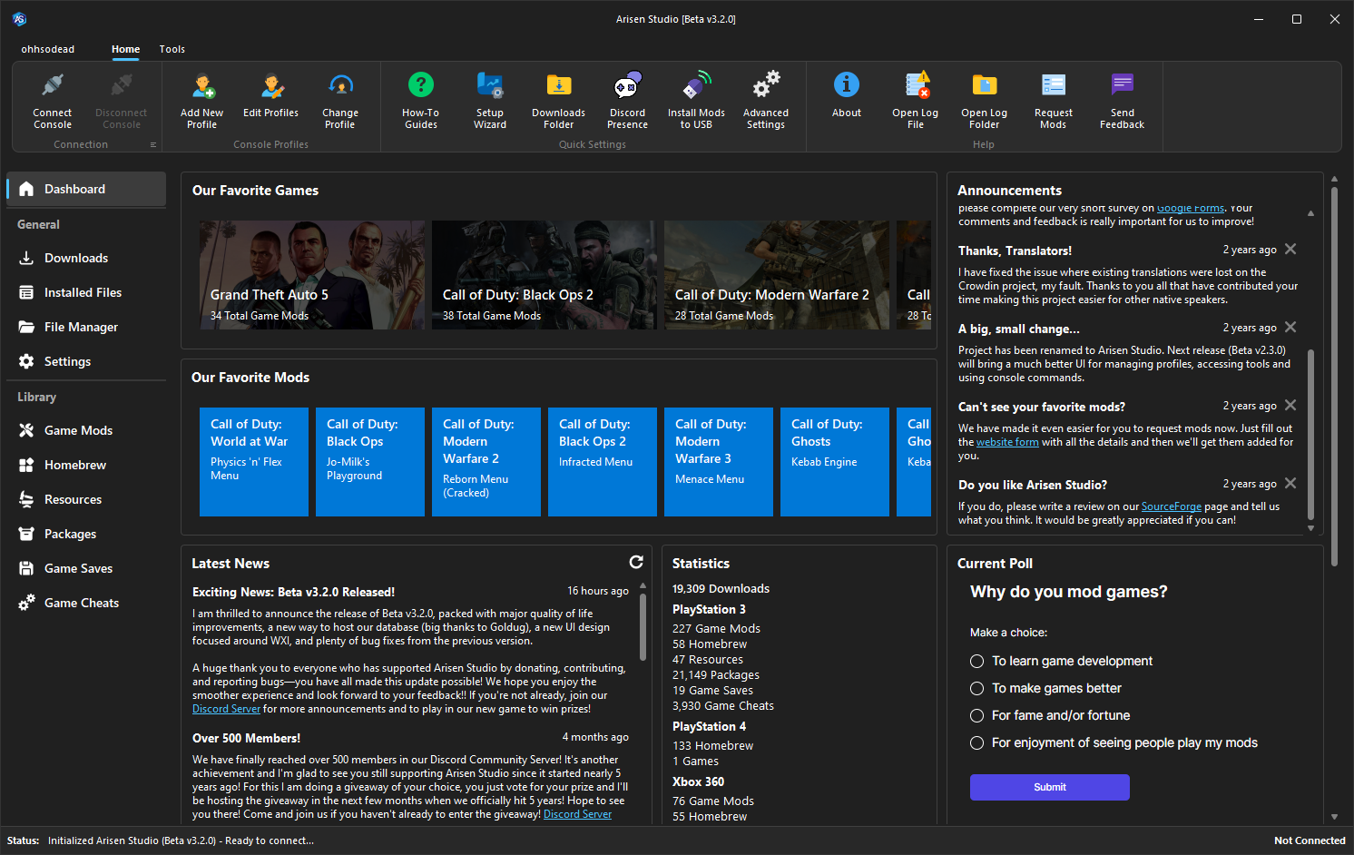Viewport: 1354px width, 855px height.
Task: Click the Announcements scroll-down arrow
Action: 1310,526
